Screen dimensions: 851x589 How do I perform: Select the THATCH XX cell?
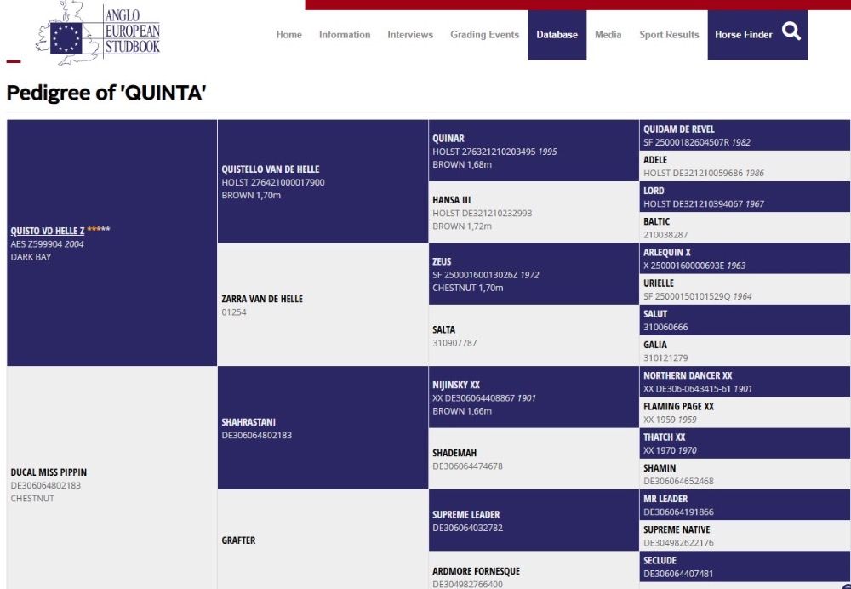(x=745, y=443)
